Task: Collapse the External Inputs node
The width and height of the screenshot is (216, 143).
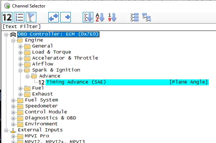Action: tap(6, 131)
